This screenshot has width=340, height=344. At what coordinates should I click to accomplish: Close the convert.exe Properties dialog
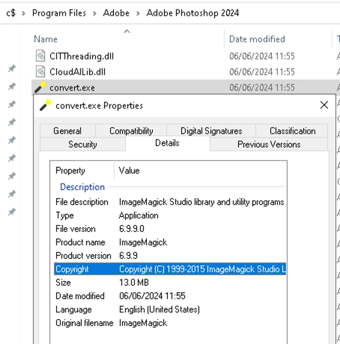[324, 105]
